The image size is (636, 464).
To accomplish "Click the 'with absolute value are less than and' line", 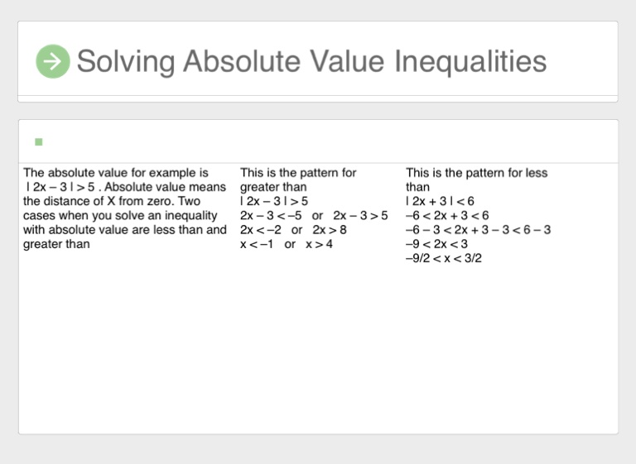I will [x=124, y=230].
